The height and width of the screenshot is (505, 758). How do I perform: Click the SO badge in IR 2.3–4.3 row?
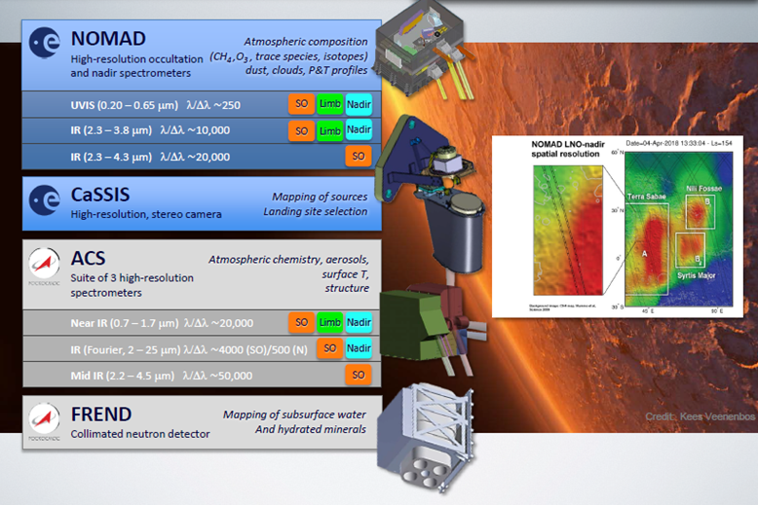[360, 156]
